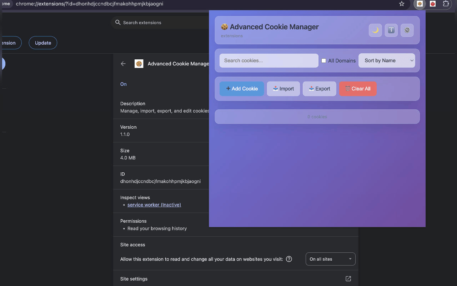Click the Import button
This screenshot has width=457, height=286.
click(x=283, y=89)
